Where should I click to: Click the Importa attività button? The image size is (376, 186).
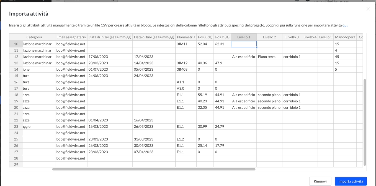tap(351, 181)
